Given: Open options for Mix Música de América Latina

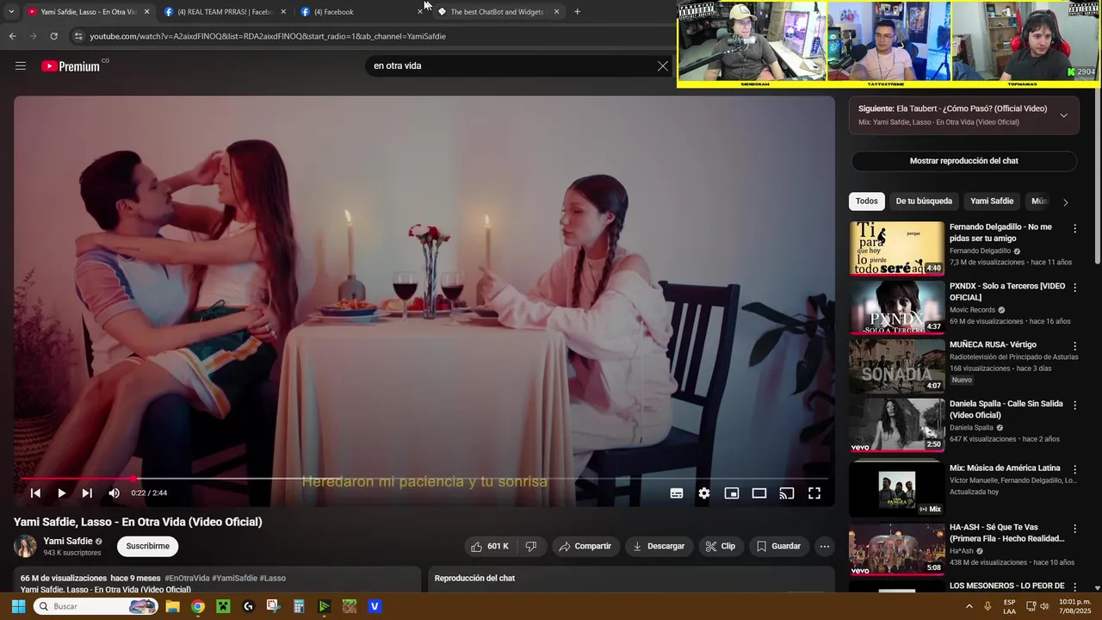Looking at the screenshot, I should (x=1074, y=469).
